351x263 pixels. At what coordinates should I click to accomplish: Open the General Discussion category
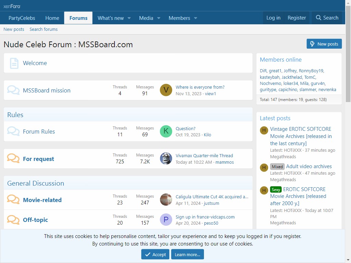(36, 183)
